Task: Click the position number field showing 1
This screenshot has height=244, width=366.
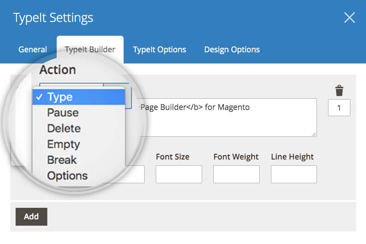Action: point(339,108)
